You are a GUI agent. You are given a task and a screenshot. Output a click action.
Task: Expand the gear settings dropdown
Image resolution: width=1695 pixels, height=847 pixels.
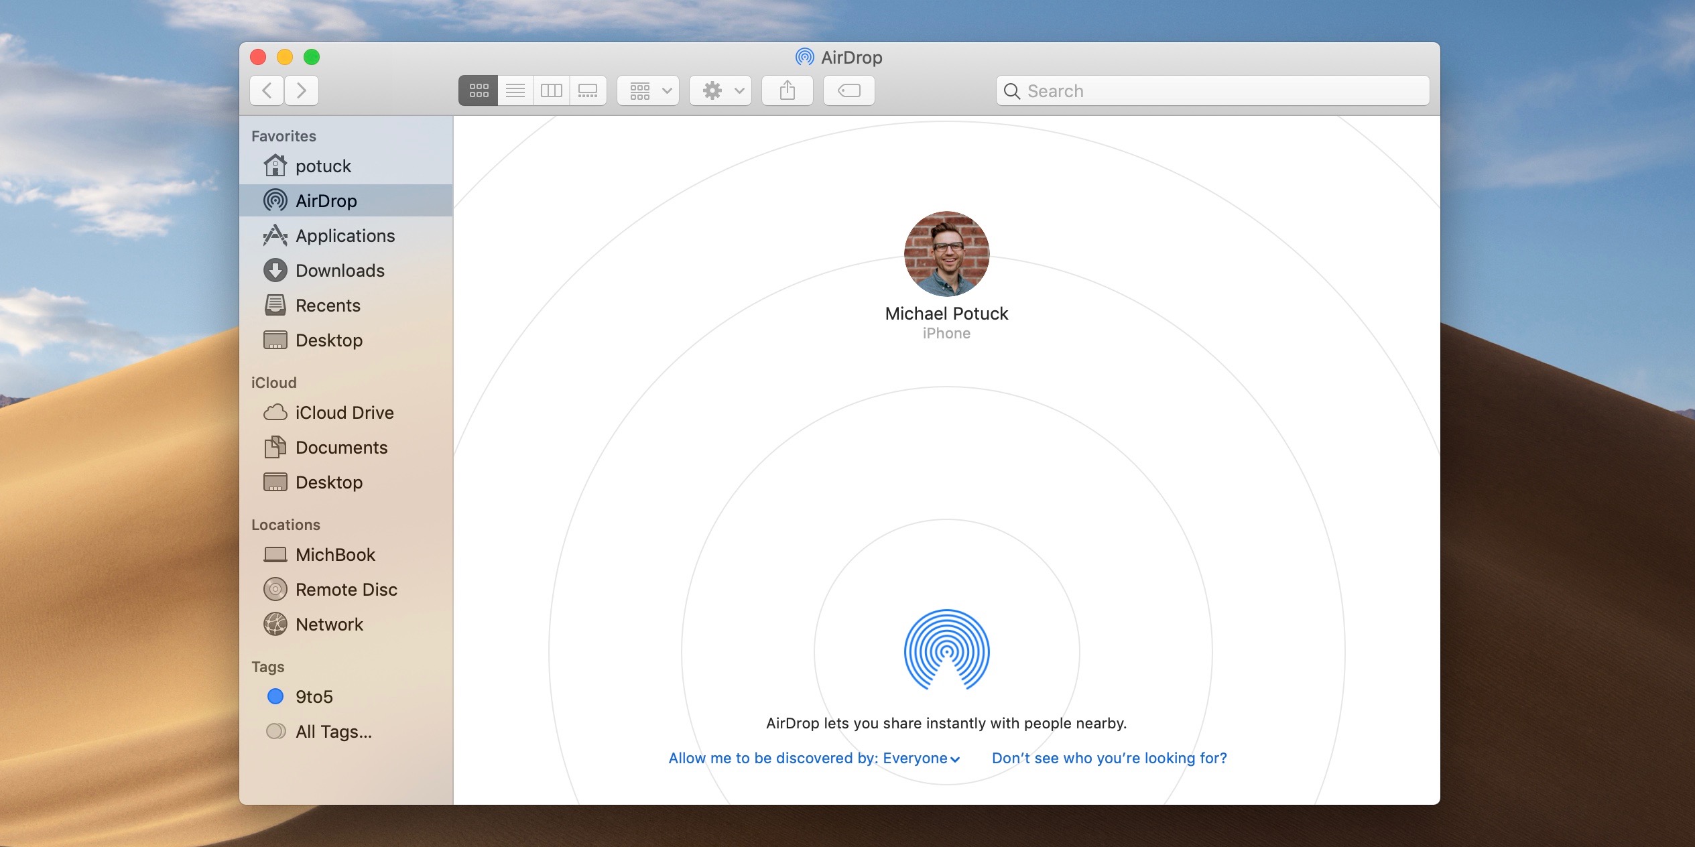(719, 90)
